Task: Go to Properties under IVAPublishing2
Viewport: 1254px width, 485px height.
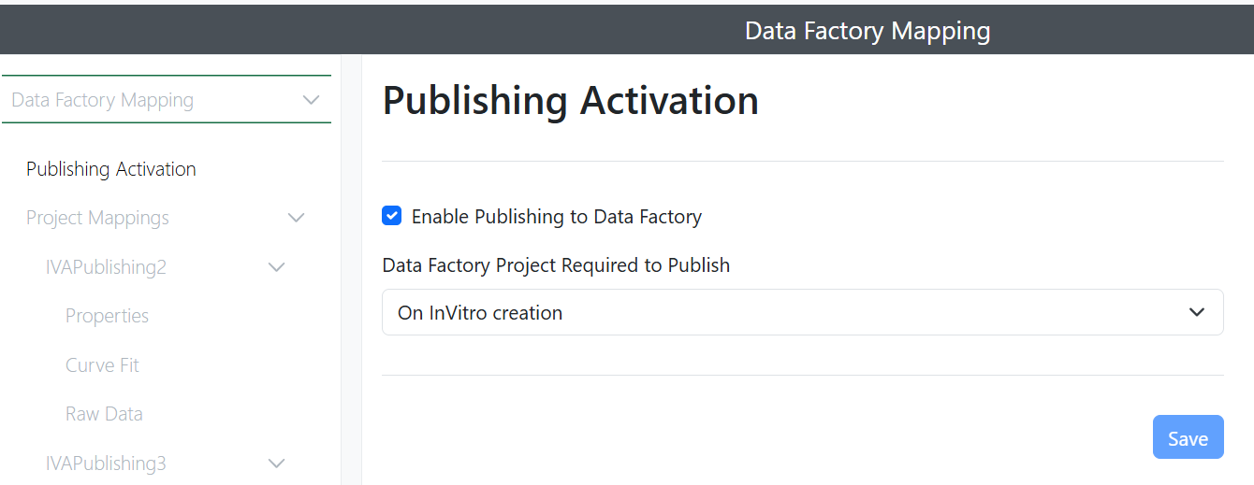Action: coord(107,316)
